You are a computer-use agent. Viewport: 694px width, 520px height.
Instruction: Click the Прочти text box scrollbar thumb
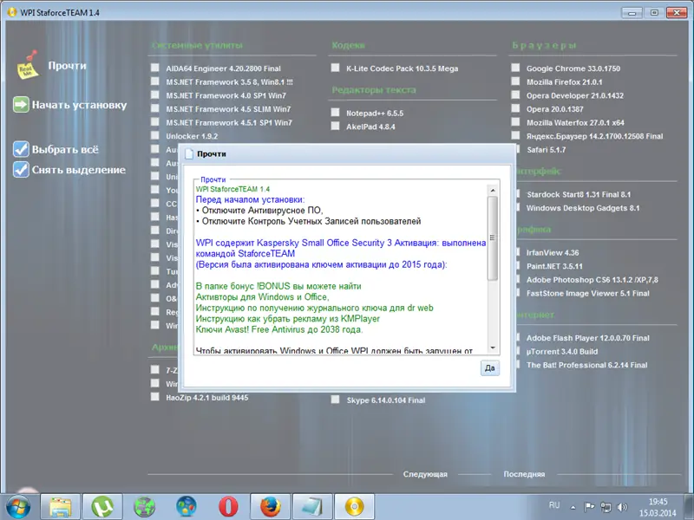tap(493, 237)
